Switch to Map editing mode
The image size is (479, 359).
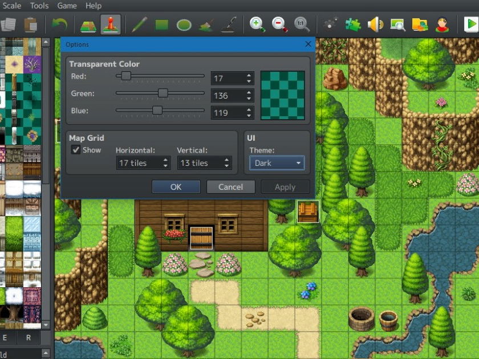88,25
